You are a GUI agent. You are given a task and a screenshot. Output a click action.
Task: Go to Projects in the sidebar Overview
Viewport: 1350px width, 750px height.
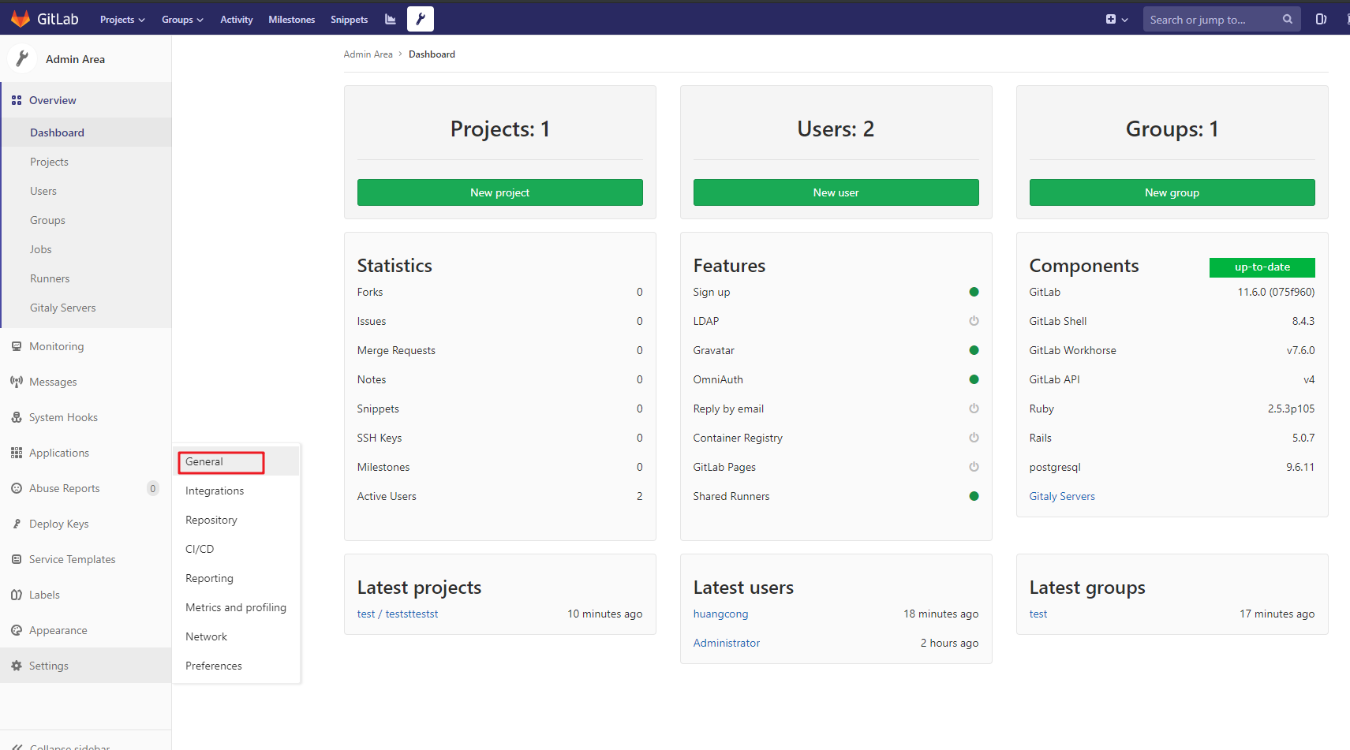(86, 162)
